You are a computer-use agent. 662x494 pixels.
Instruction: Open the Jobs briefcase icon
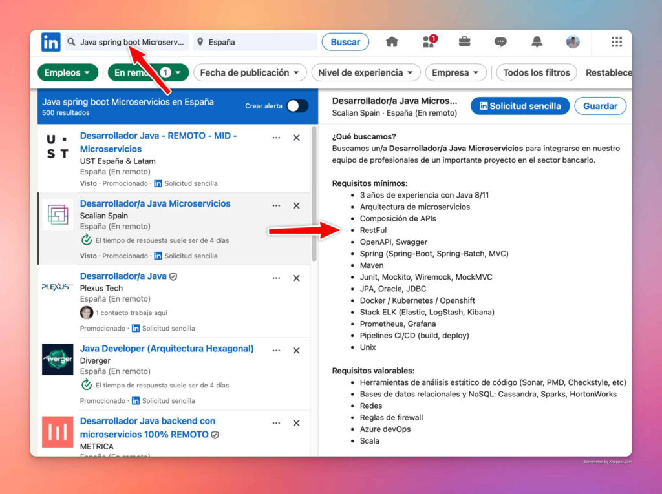(464, 42)
